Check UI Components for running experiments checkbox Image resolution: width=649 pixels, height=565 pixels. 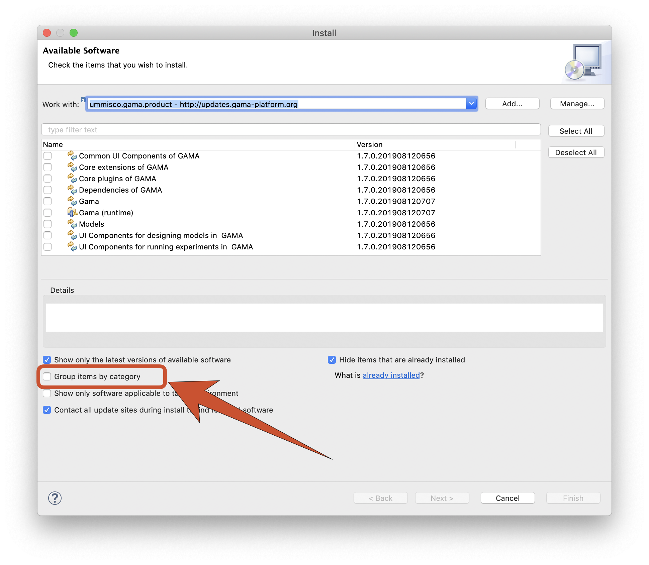click(x=48, y=247)
